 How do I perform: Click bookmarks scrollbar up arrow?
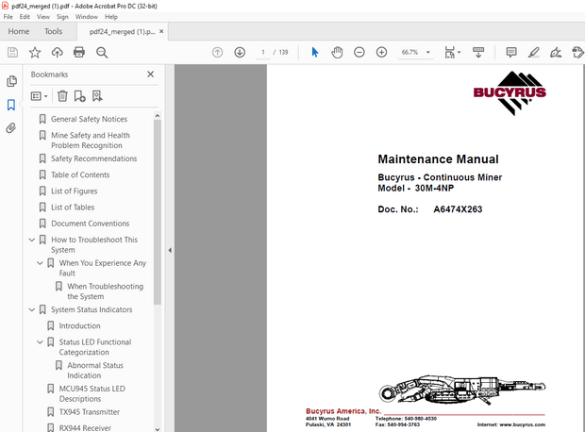(x=158, y=116)
